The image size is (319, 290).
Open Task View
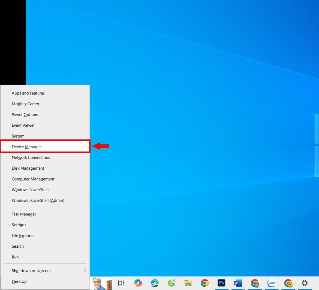tap(121, 283)
